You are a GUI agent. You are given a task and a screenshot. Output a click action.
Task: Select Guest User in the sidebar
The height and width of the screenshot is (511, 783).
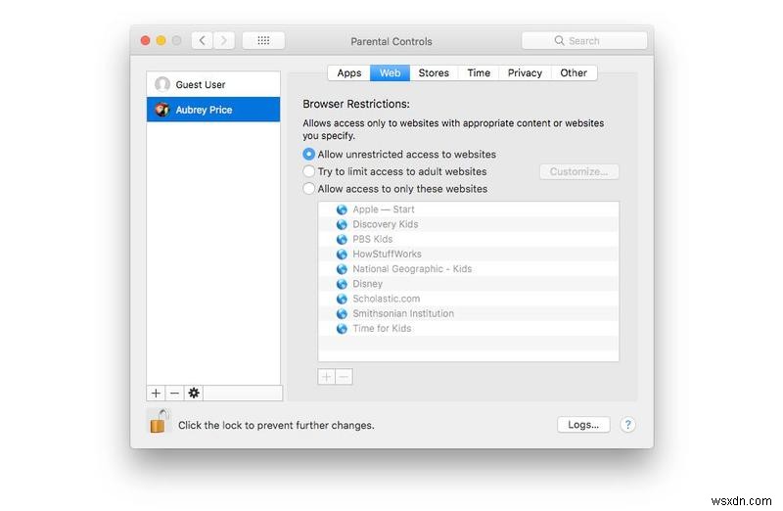coord(213,84)
